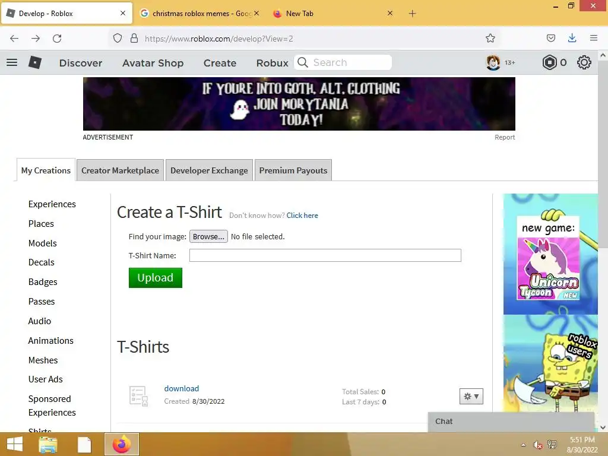This screenshot has height=456, width=608.
Task: Select Models in the sidebar
Action: [x=43, y=243]
